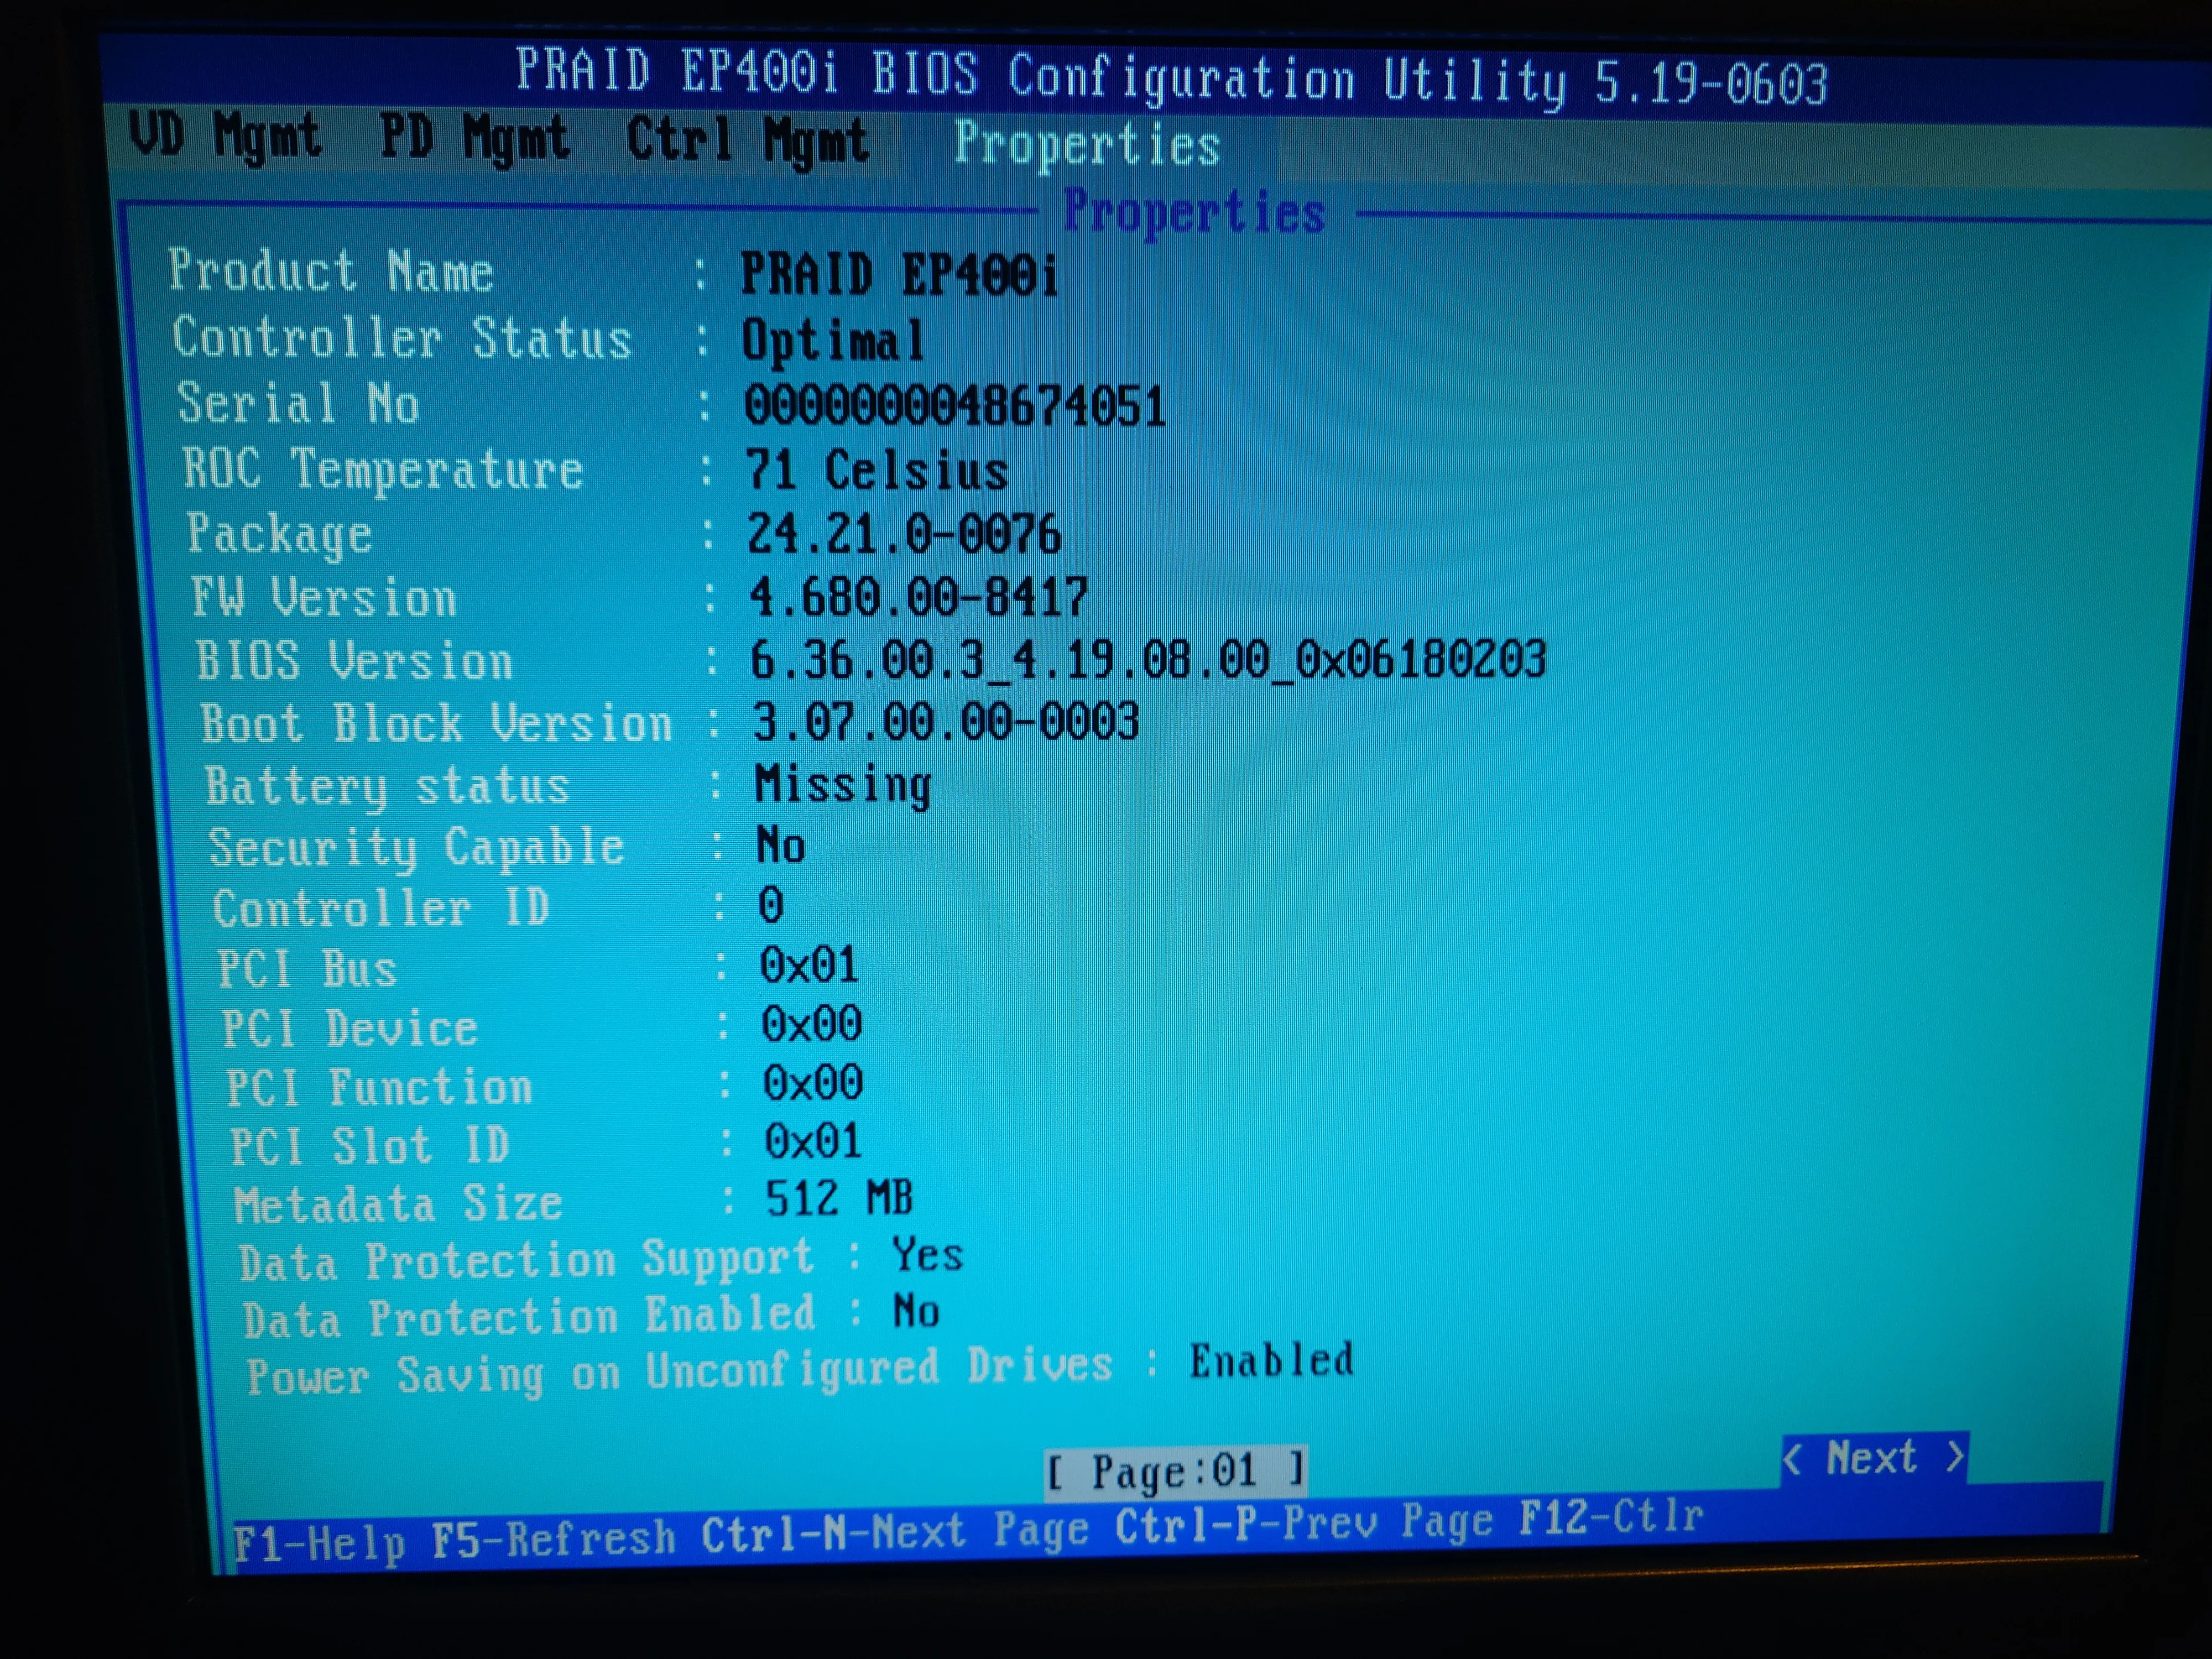Select the Power Saving Enabled value

(1270, 1361)
